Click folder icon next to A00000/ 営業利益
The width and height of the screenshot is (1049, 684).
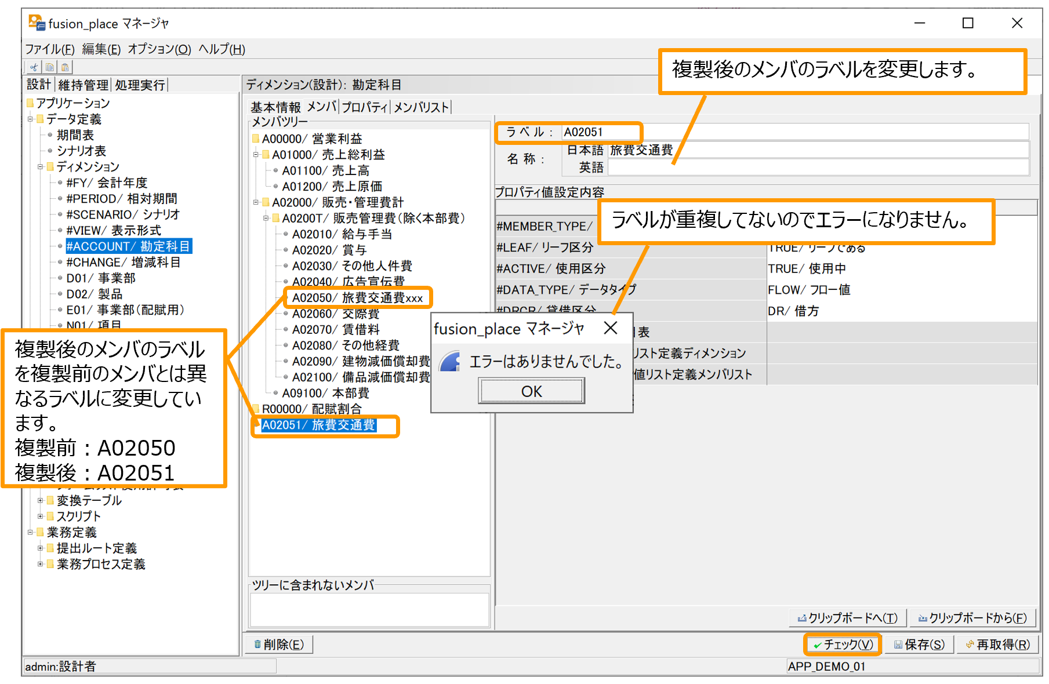click(x=256, y=139)
